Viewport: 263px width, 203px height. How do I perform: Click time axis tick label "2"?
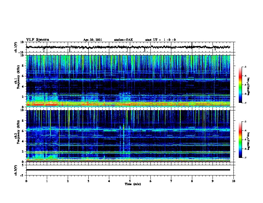(x=68, y=181)
